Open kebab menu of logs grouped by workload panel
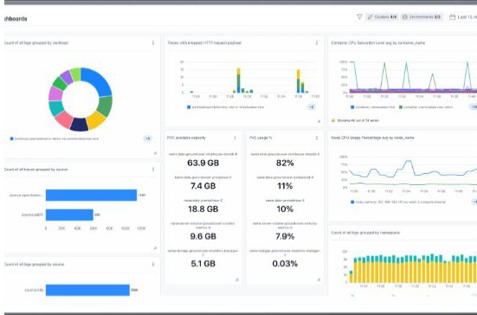Image resolution: width=477 pixels, height=315 pixels. coord(153,43)
